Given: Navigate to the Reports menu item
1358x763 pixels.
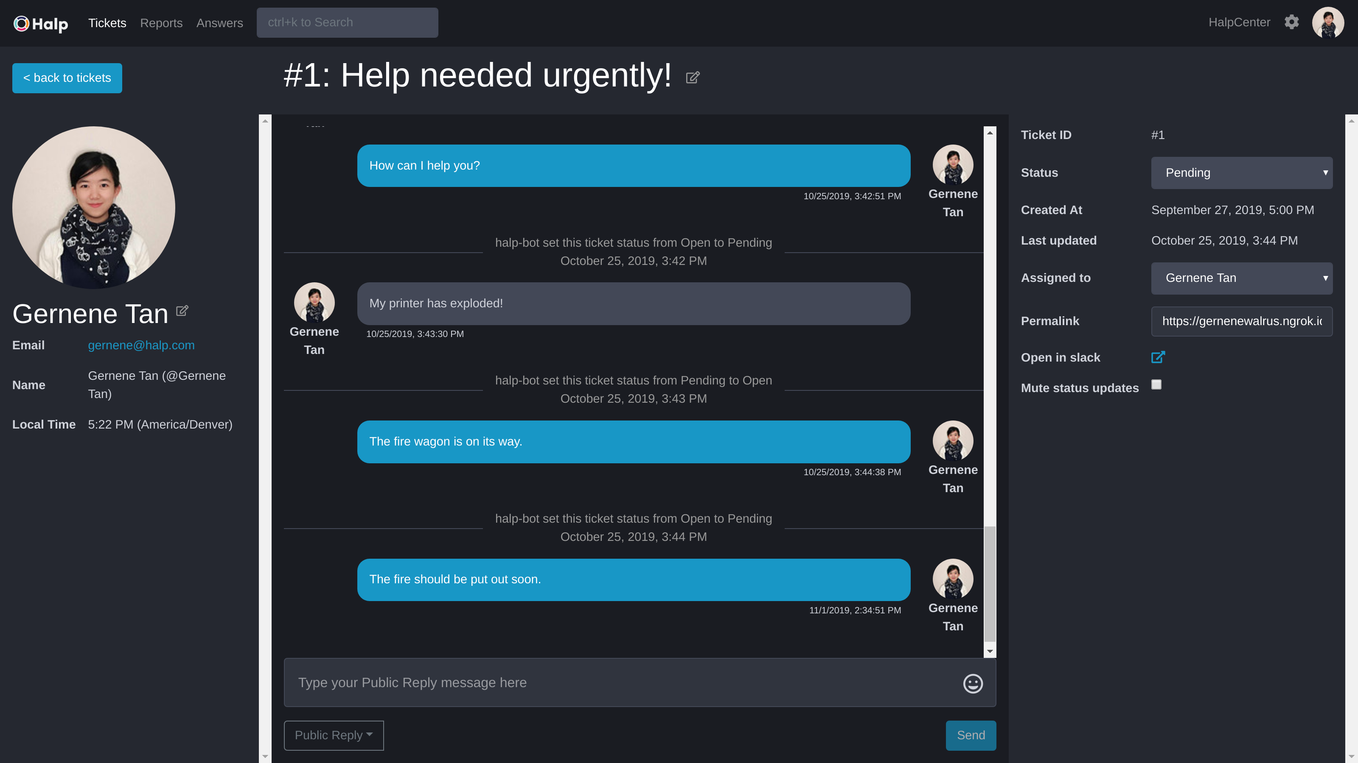Looking at the screenshot, I should 161,22.
